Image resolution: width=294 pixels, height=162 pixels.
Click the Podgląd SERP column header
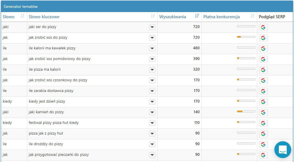[x=272, y=17]
